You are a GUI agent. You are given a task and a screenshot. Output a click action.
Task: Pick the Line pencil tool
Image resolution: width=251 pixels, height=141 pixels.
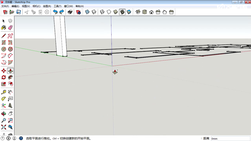4,35
